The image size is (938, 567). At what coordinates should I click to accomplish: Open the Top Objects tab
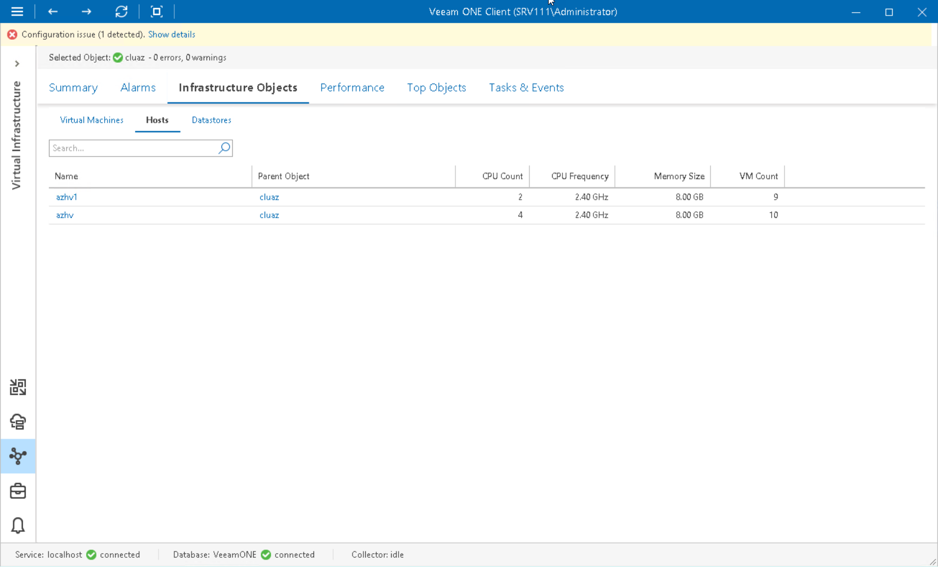pyautogui.click(x=437, y=87)
